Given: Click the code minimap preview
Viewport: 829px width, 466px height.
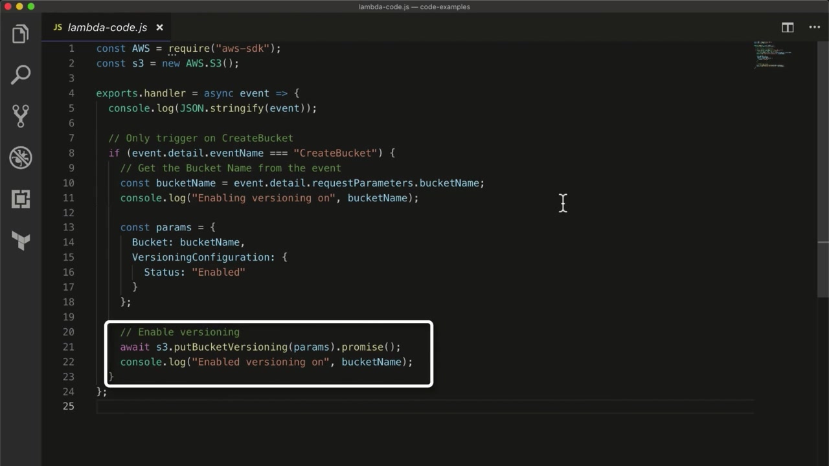Looking at the screenshot, I should [772, 55].
